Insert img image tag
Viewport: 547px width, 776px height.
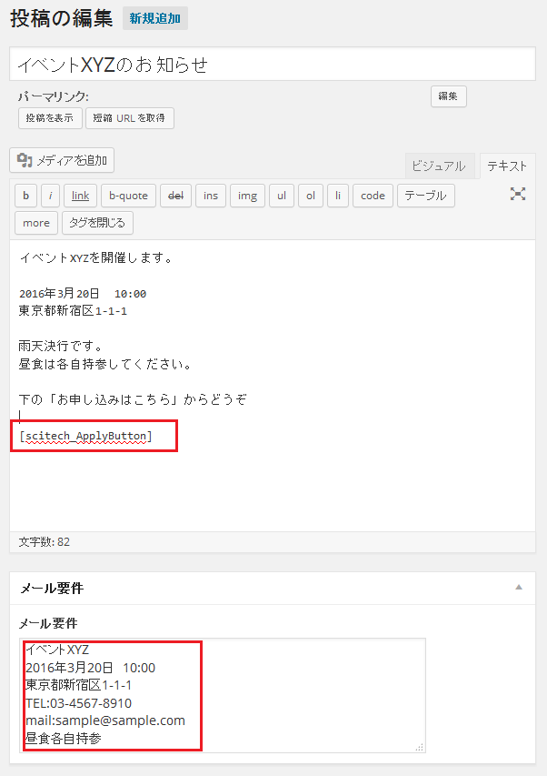pos(247,196)
